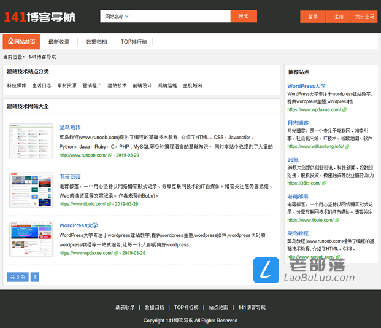The image size is (381, 328).
Task: Click pagination page 1 button
Action: [35, 277]
